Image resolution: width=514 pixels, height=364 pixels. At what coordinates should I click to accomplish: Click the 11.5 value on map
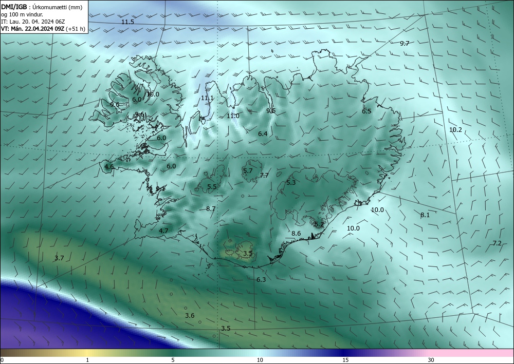click(x=127, y=22)
